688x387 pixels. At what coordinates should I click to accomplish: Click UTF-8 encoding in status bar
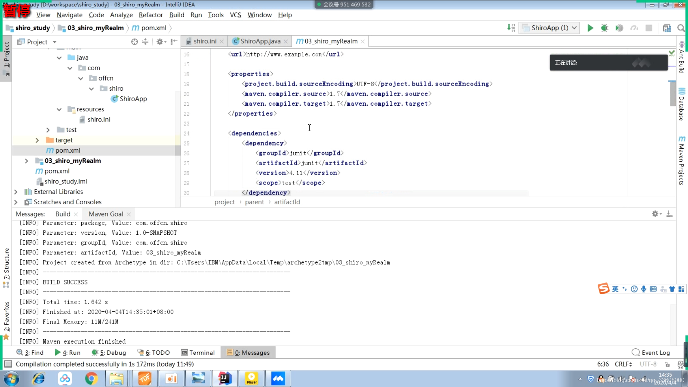[648, 364]
